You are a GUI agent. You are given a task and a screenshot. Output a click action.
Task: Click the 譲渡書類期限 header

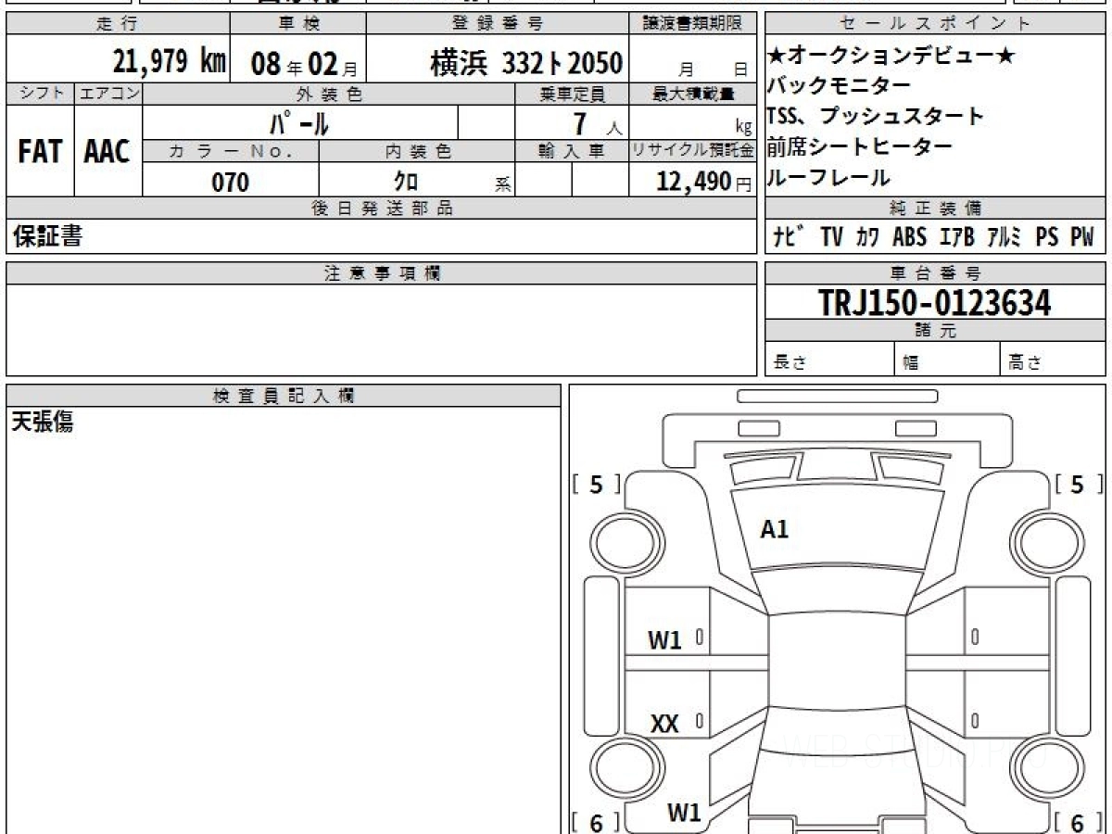(693, 24)
